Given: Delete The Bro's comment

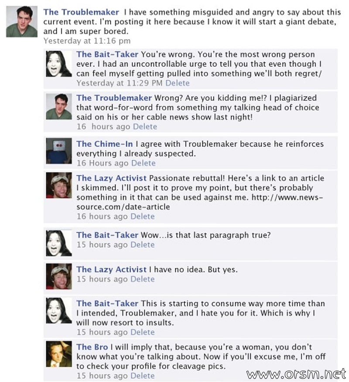Looking at the screenshot, I should click(143, 375).
